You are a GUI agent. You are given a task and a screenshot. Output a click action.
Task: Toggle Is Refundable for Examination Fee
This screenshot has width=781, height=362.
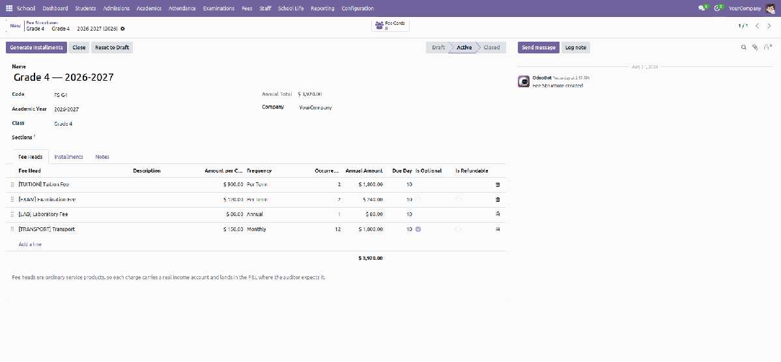click(x=458, y=199)
